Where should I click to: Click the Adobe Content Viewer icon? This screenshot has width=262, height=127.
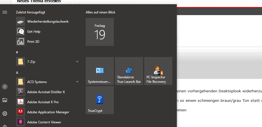(x=21, y=122)
